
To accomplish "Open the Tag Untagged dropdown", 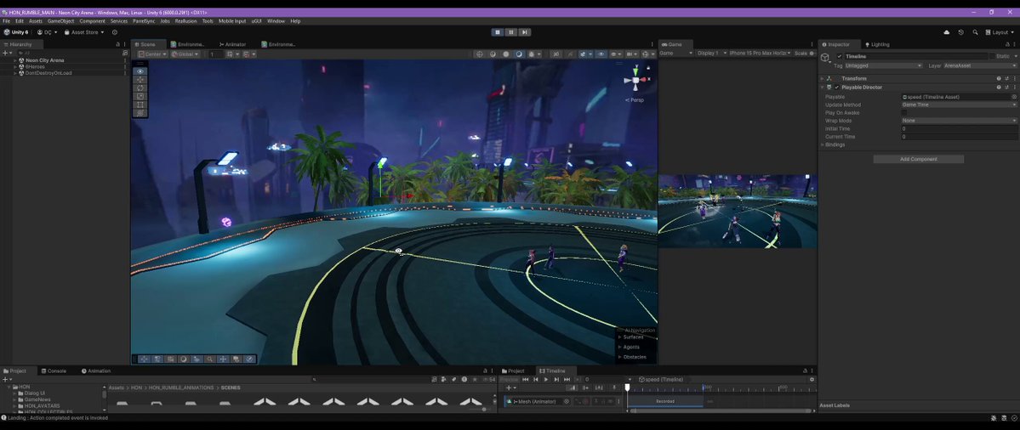I will pyautogui.click(x=883, y=65).
